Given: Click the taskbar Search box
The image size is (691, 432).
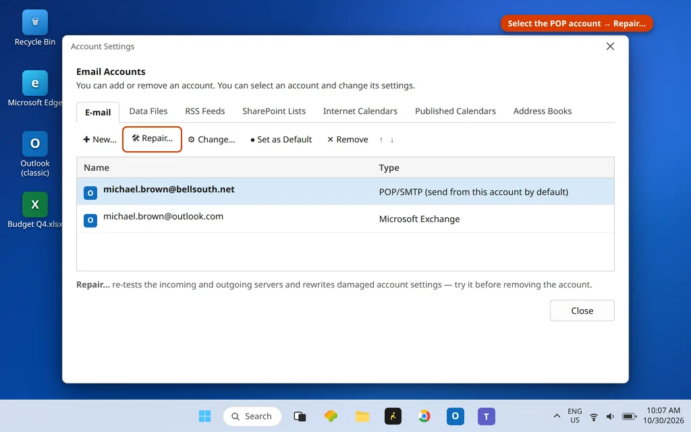Looking at the screenshot, I should [x=252, y=416].
